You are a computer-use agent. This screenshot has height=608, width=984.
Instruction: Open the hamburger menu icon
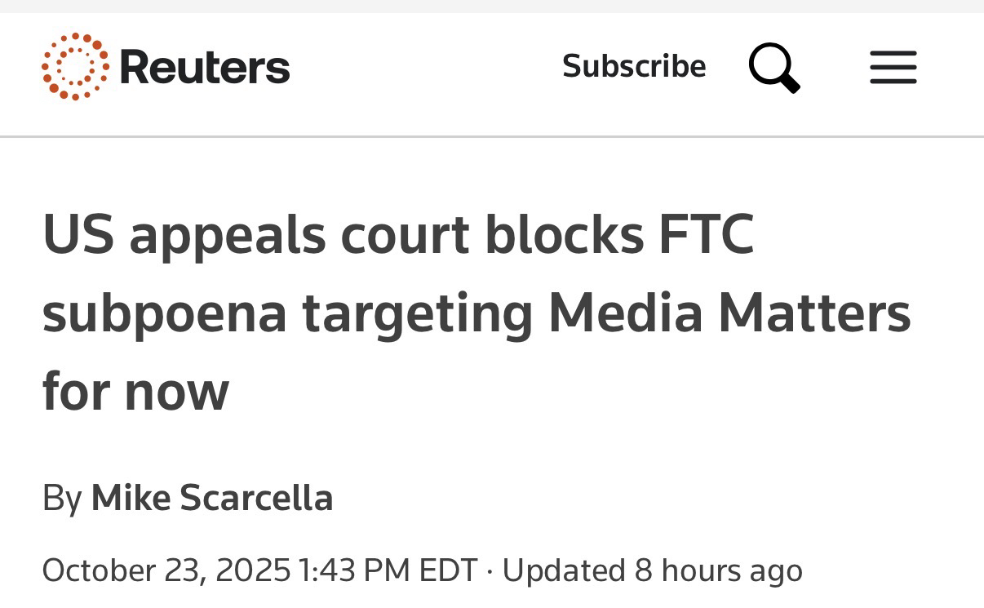(x=893, y=68)
